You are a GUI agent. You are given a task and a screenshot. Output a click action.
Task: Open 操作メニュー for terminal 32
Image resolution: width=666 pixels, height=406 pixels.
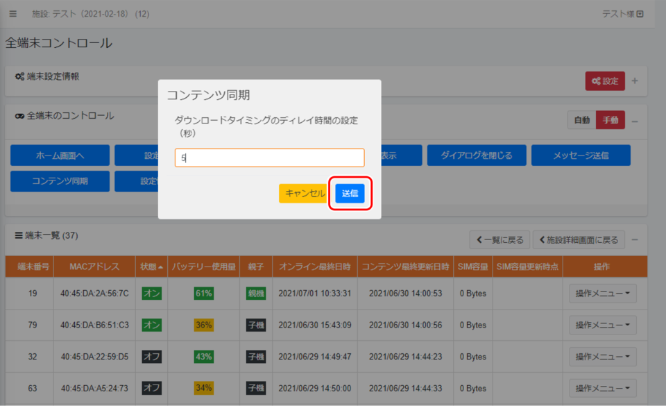pyautogui.click(x=602, y=357)
